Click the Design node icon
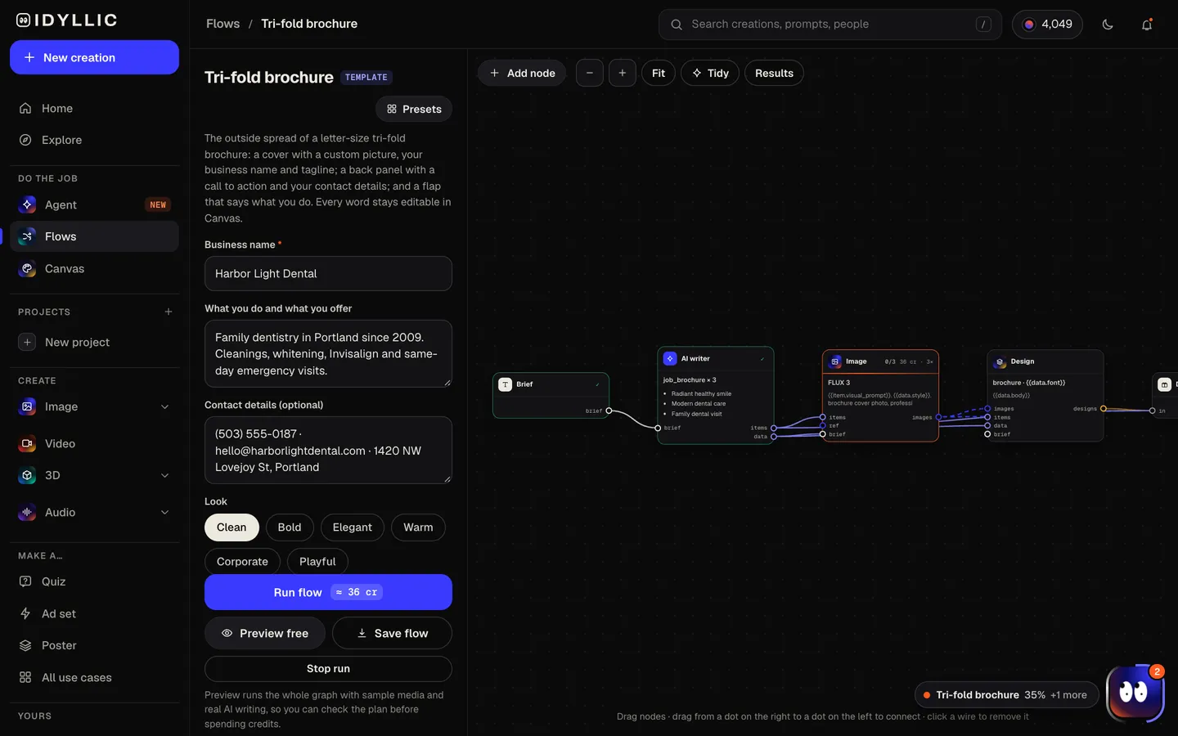The height and width of the screenshot is (736, 1178). [x=1000, y=361]
